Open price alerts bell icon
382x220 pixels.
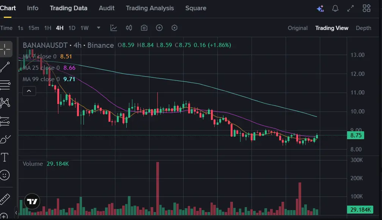(x=335, y=8)
